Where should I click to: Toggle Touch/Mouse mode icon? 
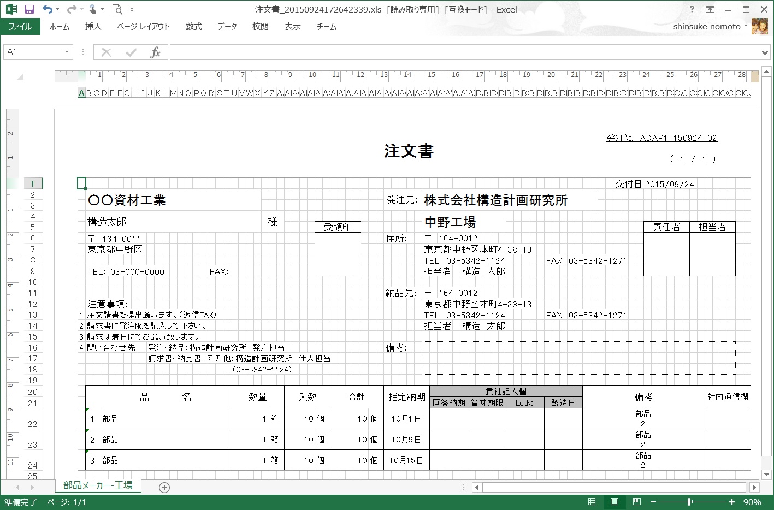pyautogui.click(x=93, y=9)
